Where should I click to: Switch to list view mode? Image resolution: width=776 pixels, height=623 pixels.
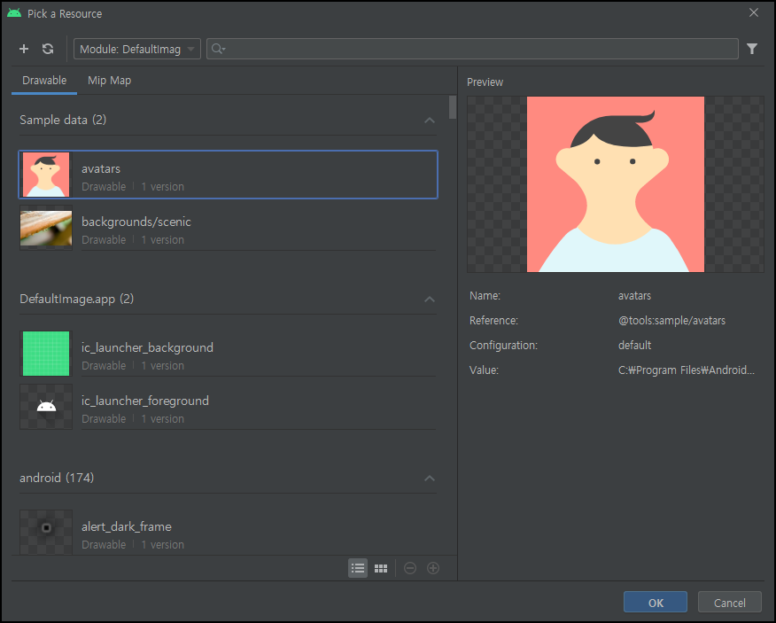358,568
